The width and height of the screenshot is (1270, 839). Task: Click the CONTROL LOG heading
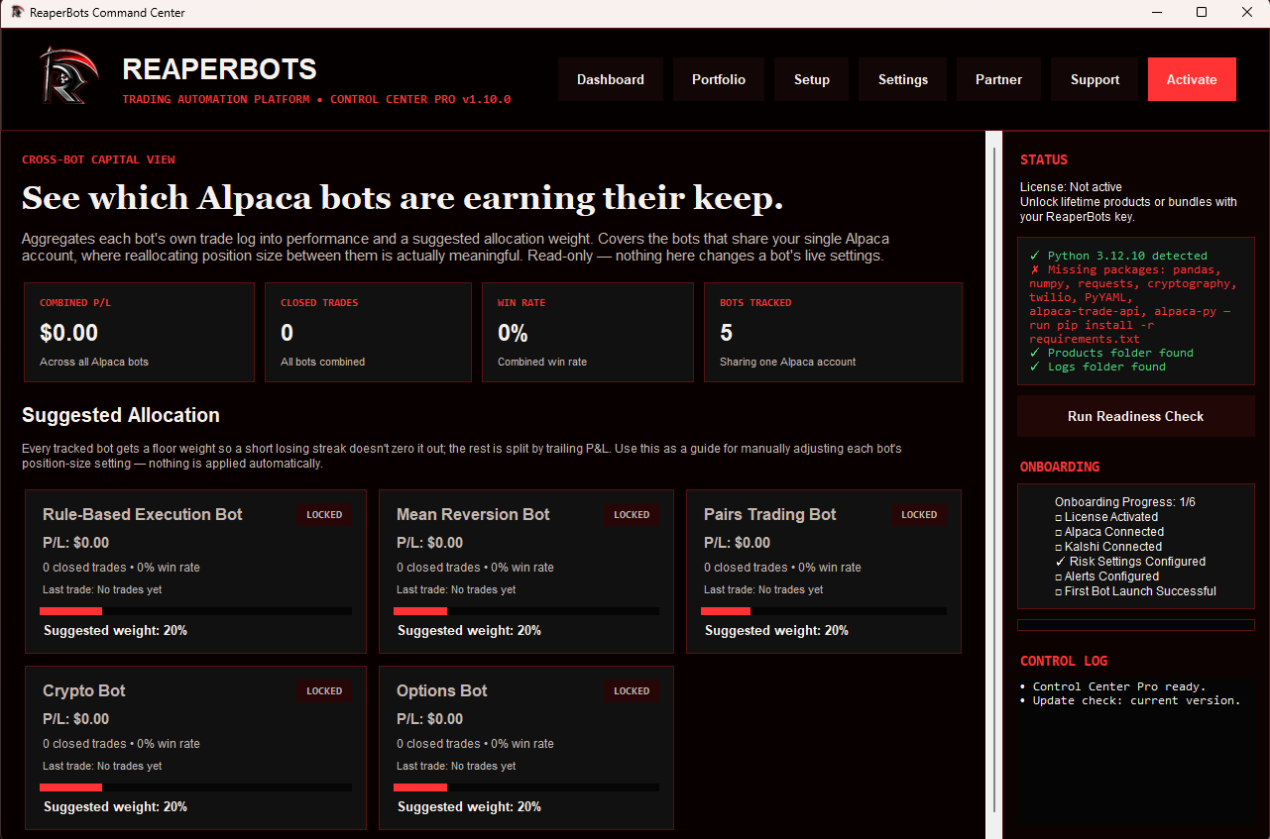coord(1064,661)
